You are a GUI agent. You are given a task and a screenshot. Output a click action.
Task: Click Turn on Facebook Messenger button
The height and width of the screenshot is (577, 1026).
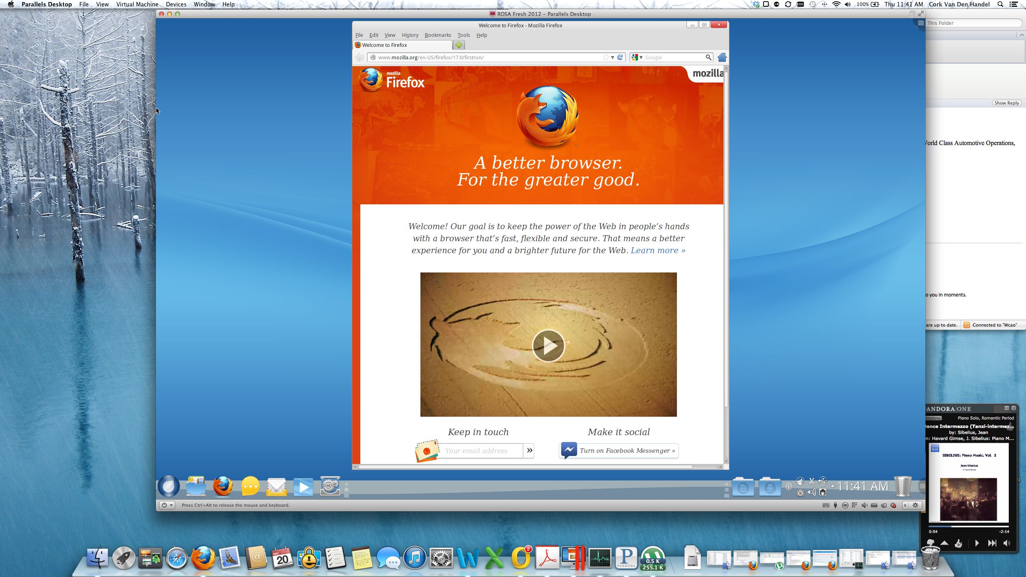[619, 451]
